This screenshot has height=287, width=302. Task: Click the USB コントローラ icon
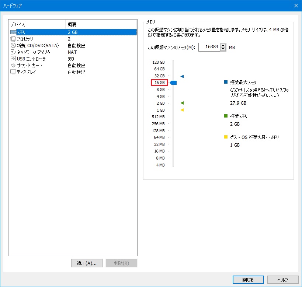pyautogui.click(x=13, y=59)
